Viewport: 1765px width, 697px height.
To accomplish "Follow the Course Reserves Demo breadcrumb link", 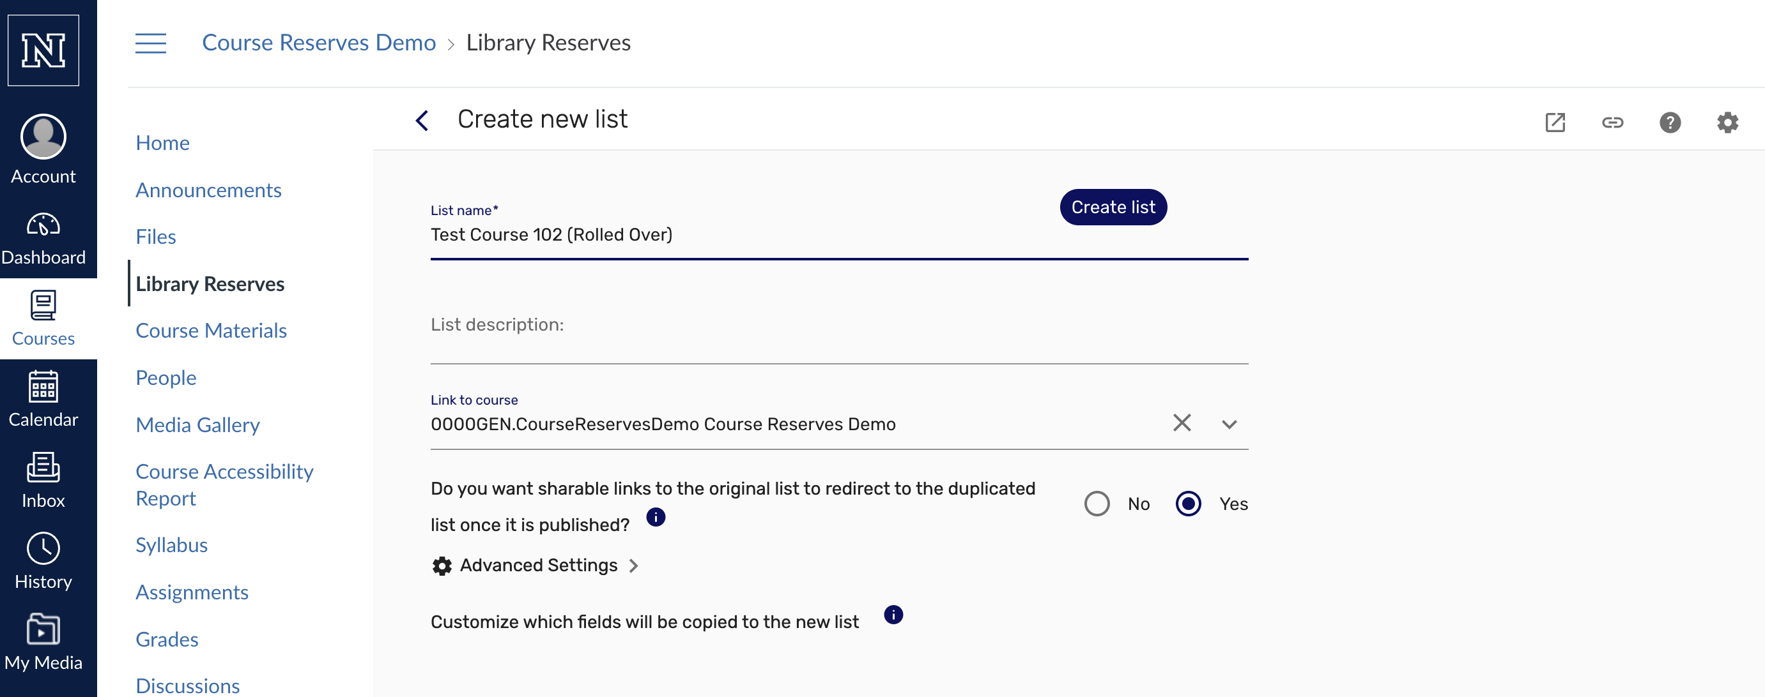I will coord(319,43).
